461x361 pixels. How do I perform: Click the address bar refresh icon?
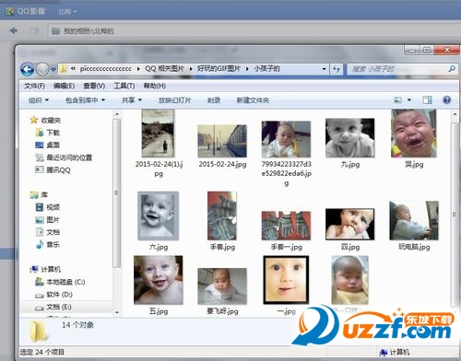337,69
